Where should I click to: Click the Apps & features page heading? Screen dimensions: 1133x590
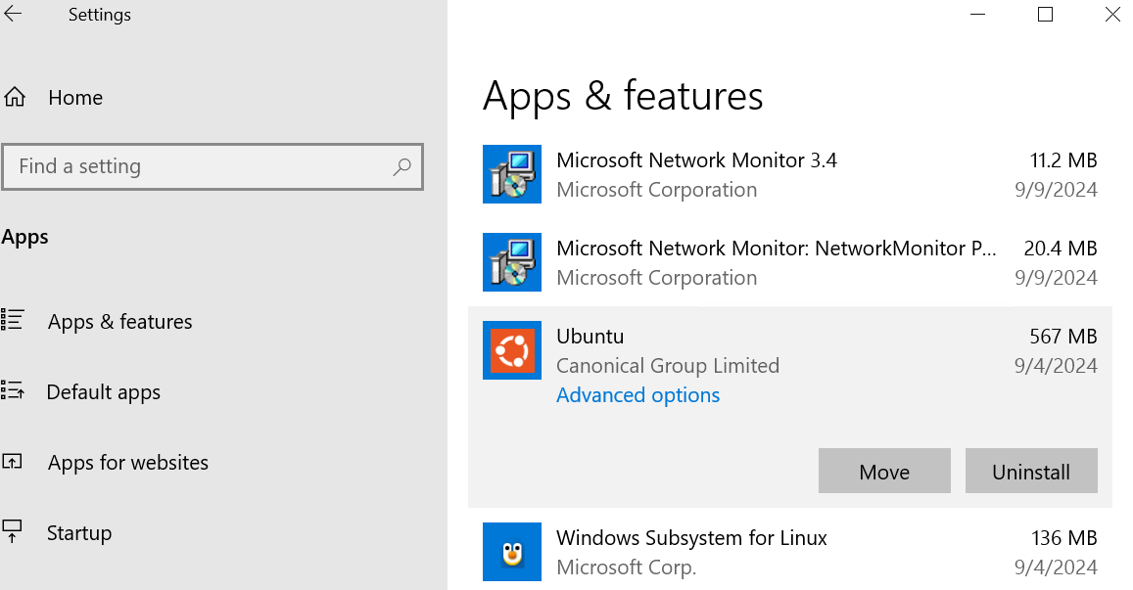tap(623, 97)
